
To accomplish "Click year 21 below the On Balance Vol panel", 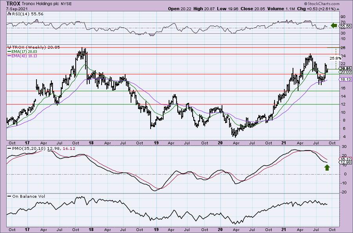I will click(x=284, y=229).
